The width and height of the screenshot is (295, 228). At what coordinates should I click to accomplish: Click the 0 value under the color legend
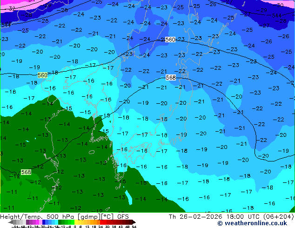75,227
